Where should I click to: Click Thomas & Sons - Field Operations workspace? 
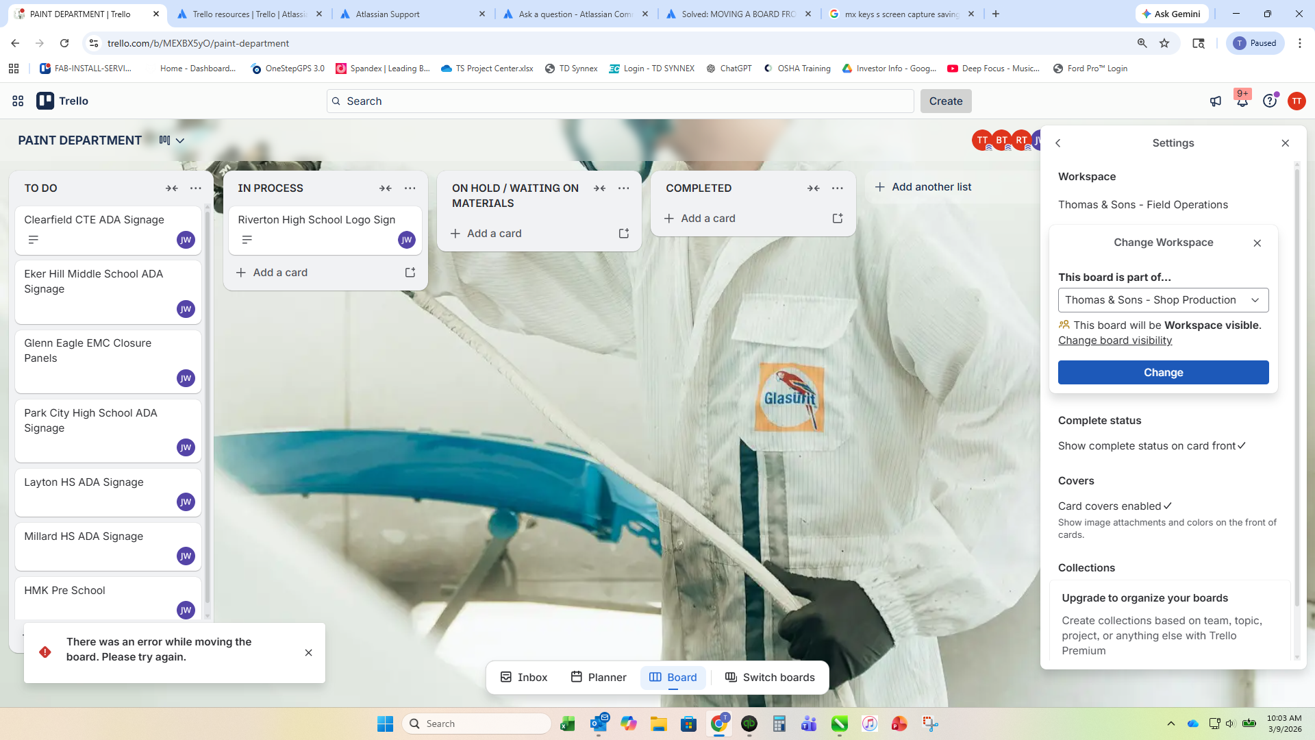click(1143, 205)
